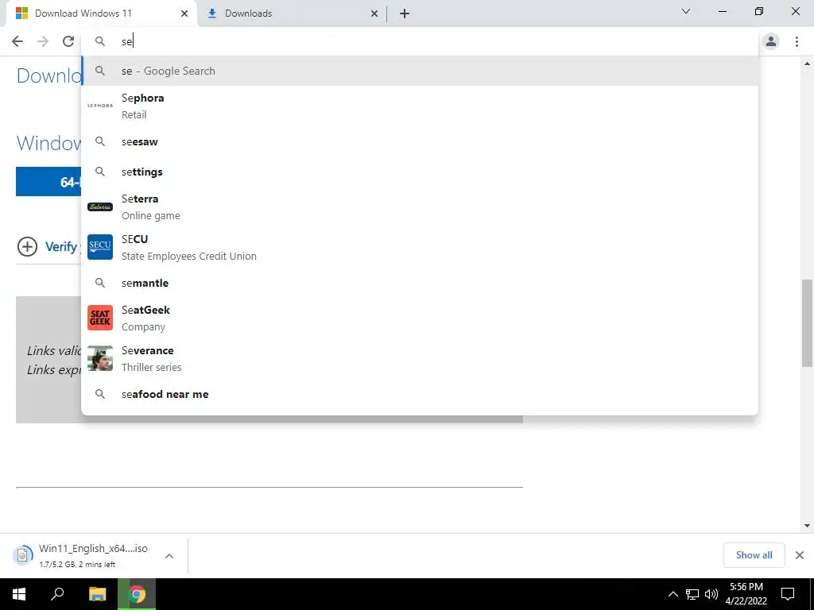Click the magnifier icon beside seafood near me
814x610 pixels.
[x=99, y=394]
